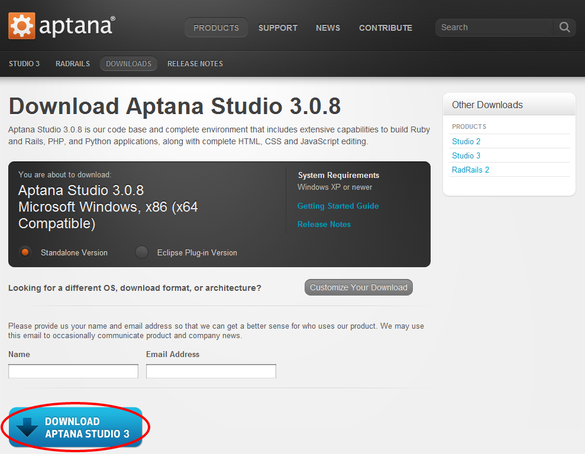Click the Aptana wordmark in the header
585x454 pixels.
(76, 26)
